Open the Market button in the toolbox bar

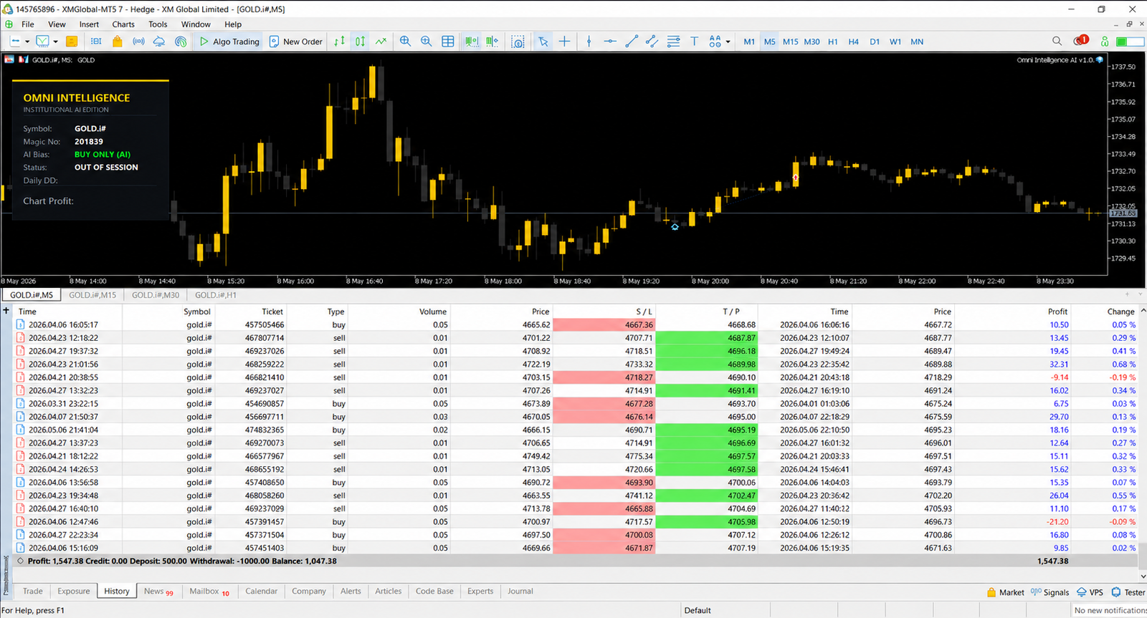click(x=1005, y=592)
